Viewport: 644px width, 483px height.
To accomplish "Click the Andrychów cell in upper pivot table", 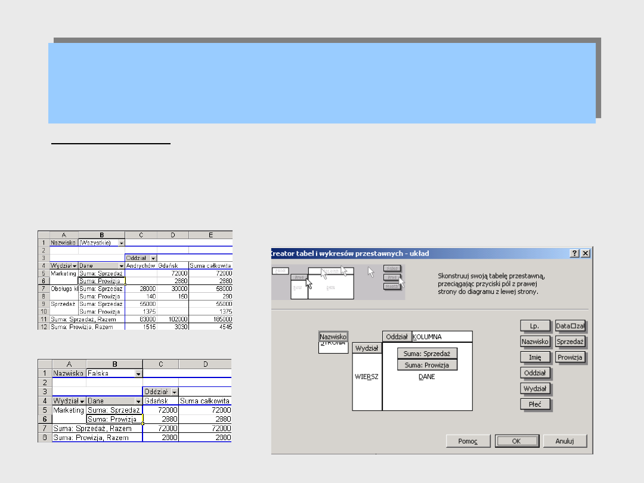I will tap(141, 265).
